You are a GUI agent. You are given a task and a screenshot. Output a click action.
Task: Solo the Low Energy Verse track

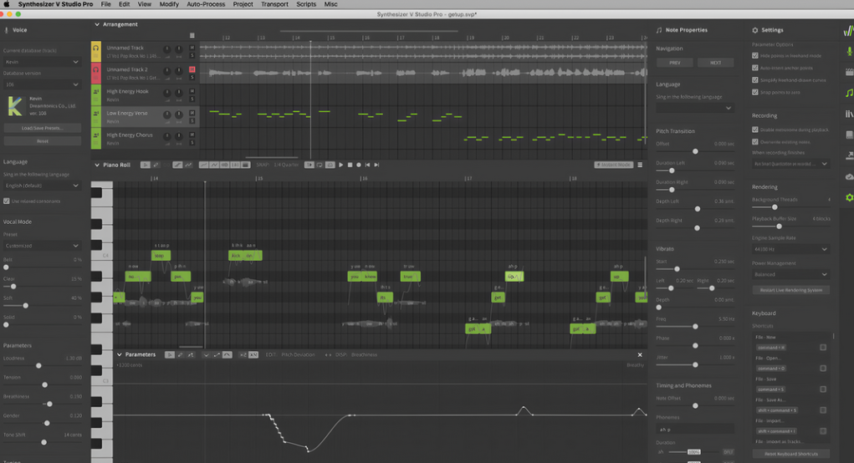[x=192, y=121]
